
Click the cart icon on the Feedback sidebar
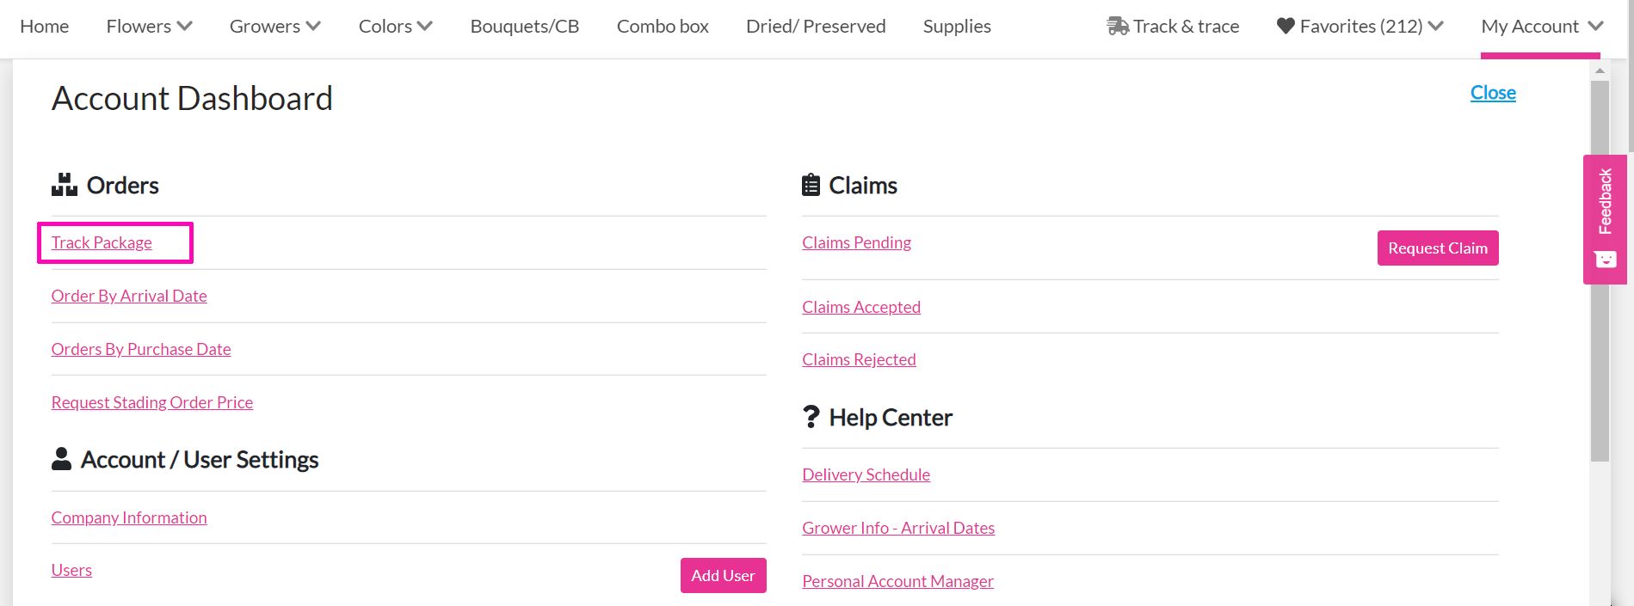1604,259
